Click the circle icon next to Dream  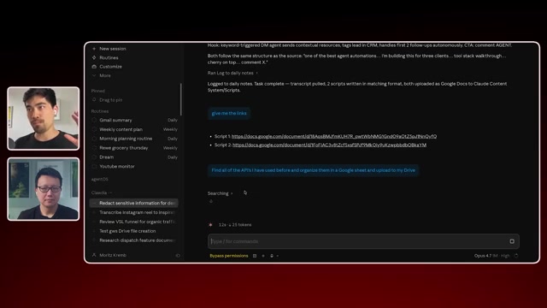pyautogui.click(x=94, y=157)
